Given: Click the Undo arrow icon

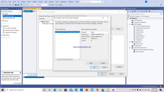Looking at the screenshot, I should (x=21, y=5).
